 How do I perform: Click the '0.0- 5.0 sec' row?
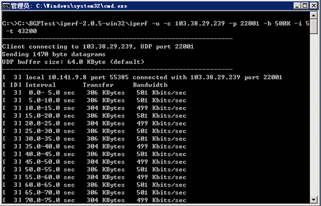(94, 93)
